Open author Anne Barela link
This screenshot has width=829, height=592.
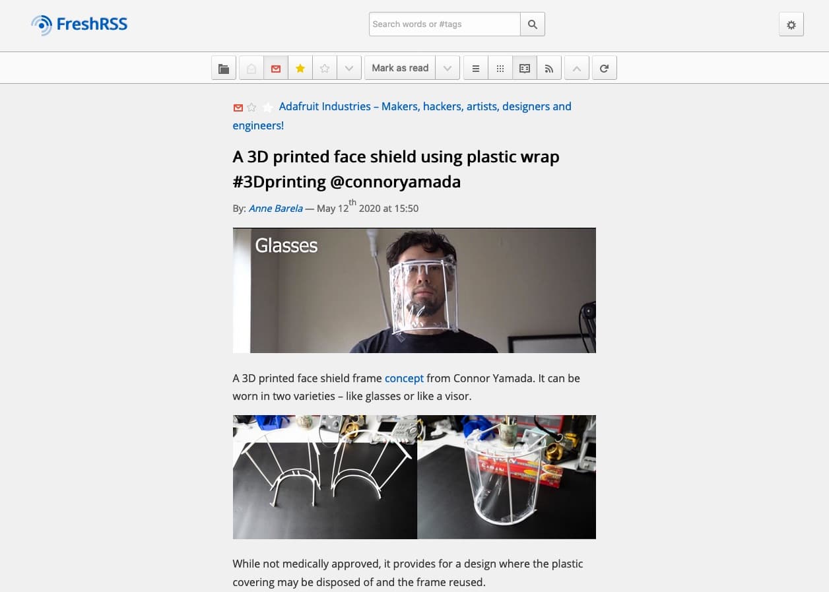point(275,209)
